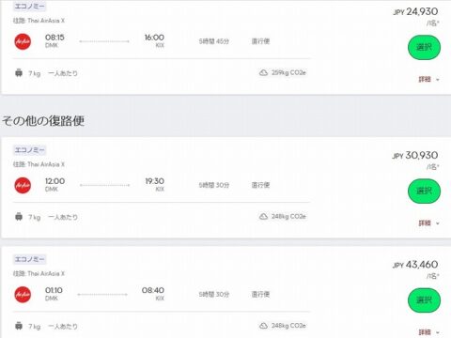Click the AirAsia logo on 01:10 flight
Screen dimensions: 451x338
pos(23,295)
